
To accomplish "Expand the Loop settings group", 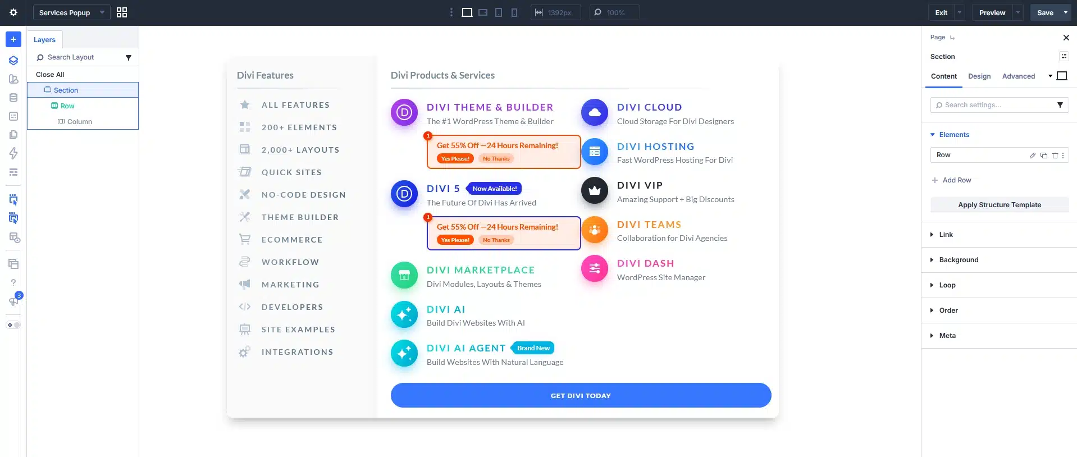I will pyautogui.click(x=947, y=285).
